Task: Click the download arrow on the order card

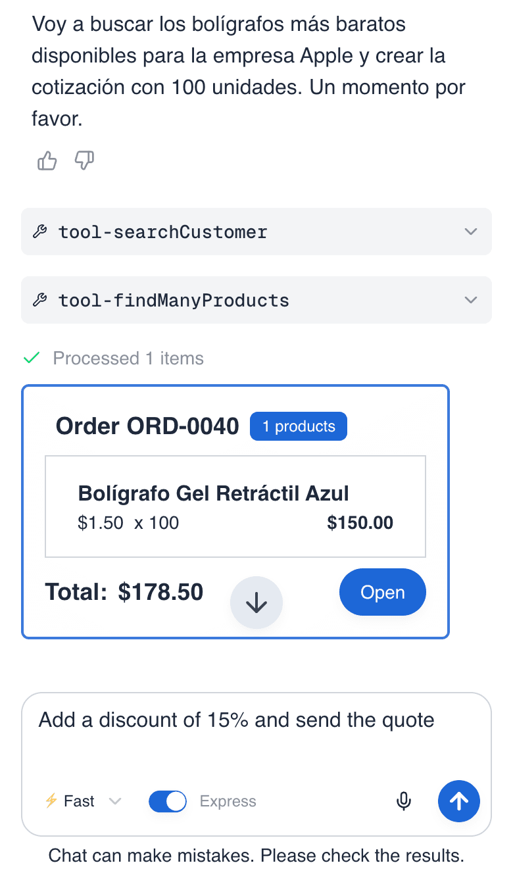Action: pyautogui.click(x=256, y=603)
